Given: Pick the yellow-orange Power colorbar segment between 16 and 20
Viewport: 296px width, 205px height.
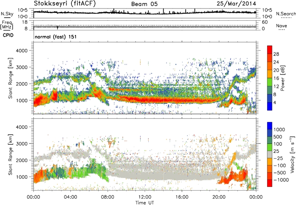Looking at the screenshot, I should [x=270, y=74].
